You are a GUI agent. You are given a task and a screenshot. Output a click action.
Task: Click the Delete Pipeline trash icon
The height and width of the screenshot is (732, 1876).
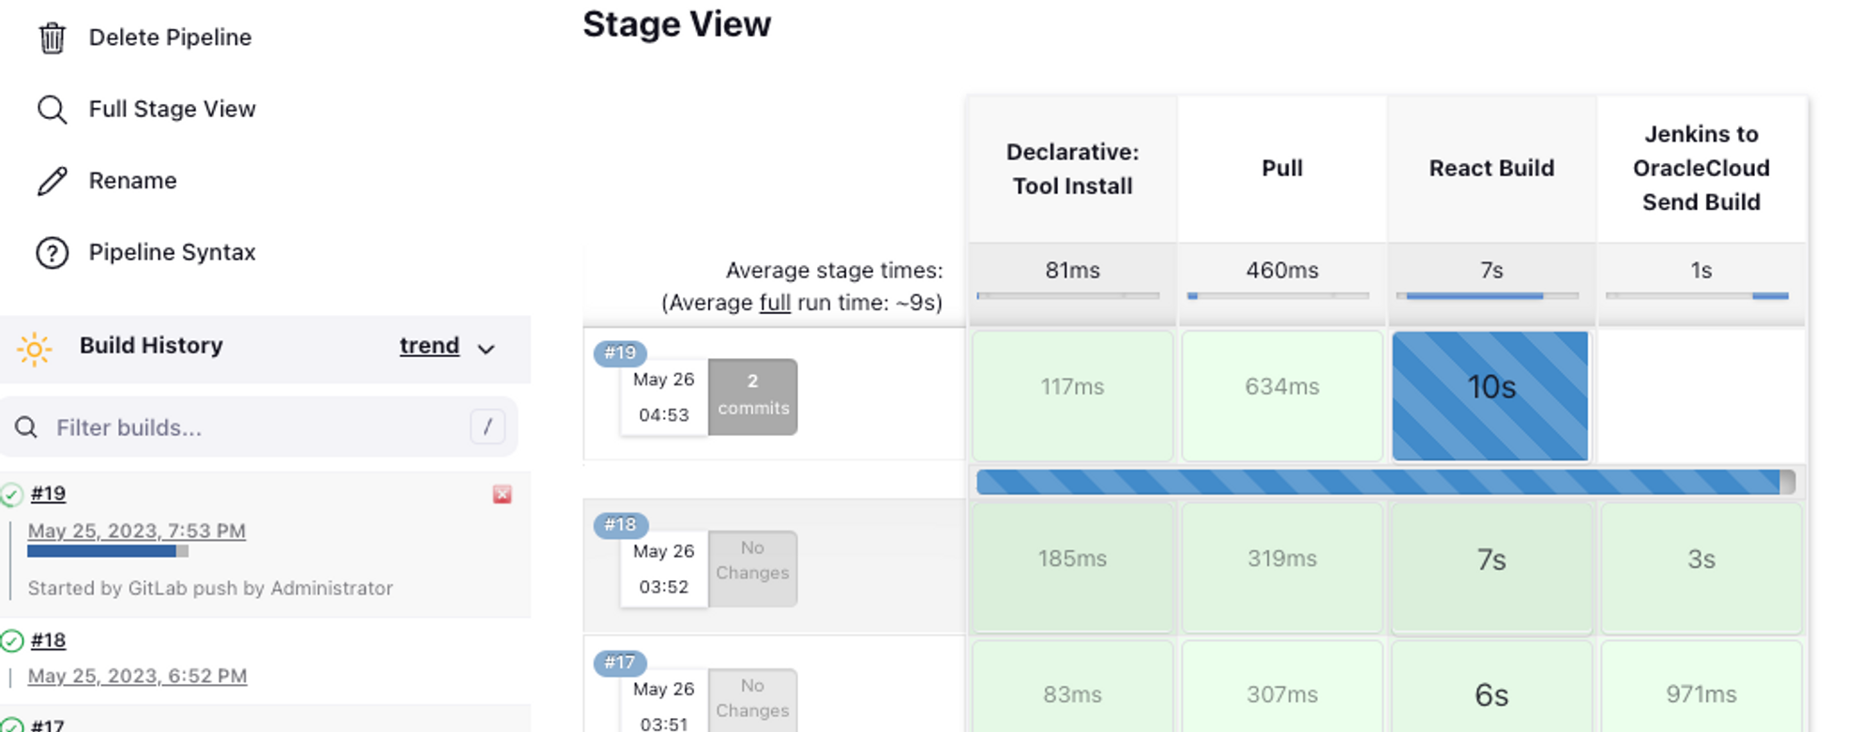(x=52, y=37)
